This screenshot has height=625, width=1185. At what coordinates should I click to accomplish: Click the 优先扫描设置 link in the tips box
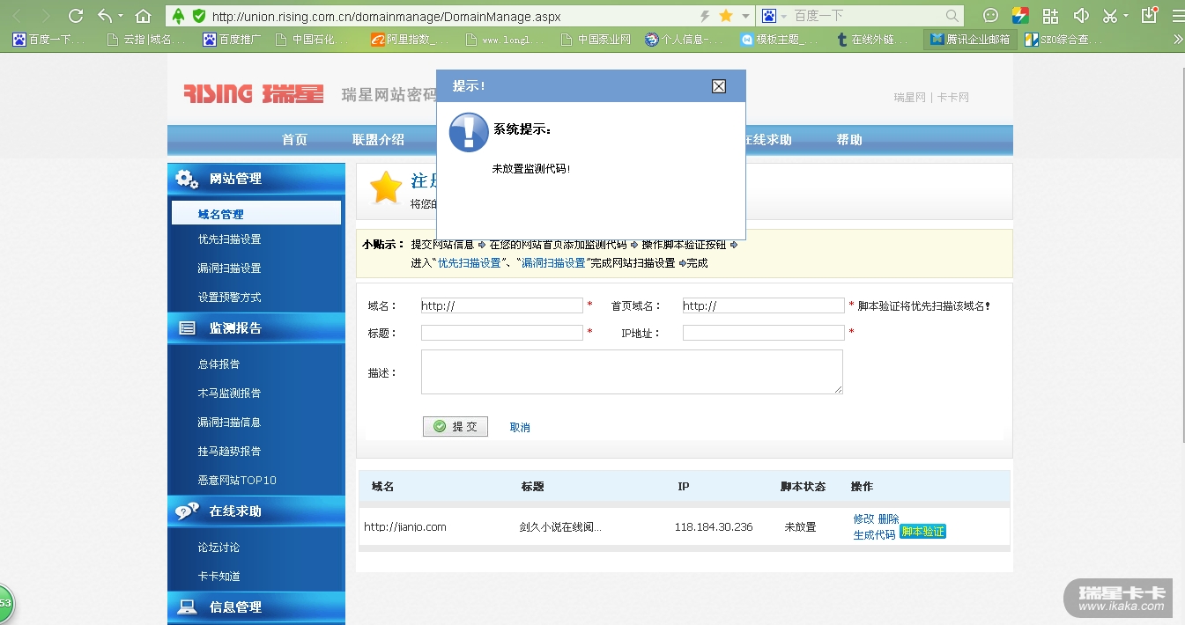(470, 263)
